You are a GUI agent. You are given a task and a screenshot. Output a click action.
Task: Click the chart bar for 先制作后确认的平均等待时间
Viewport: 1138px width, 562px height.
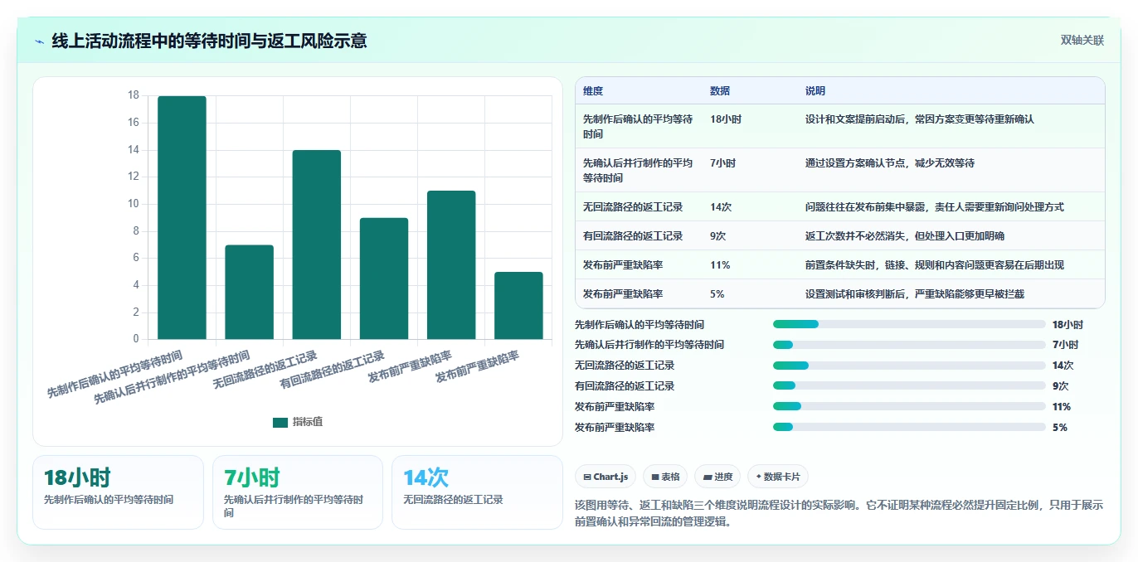tap(182, 217)
